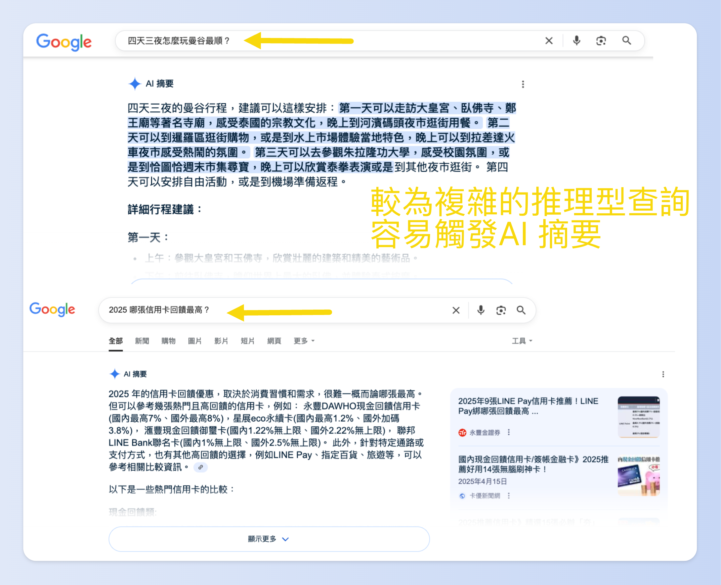Open Lens image search in lower search bar
The image size is (721, 585).
click(501, 310)
